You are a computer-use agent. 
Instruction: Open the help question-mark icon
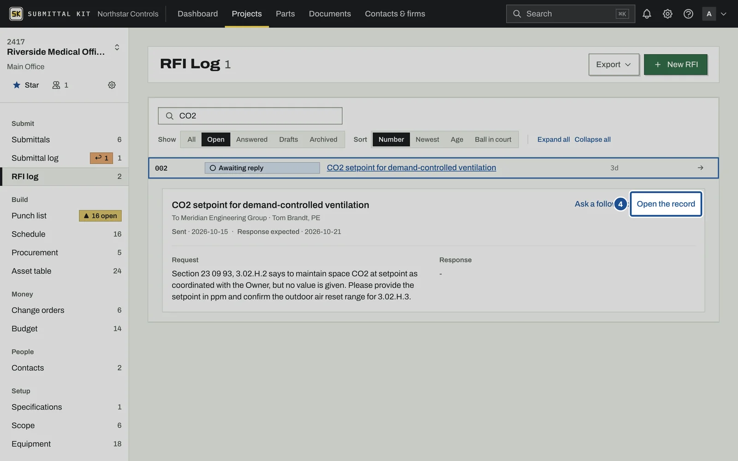pos(688,14)
